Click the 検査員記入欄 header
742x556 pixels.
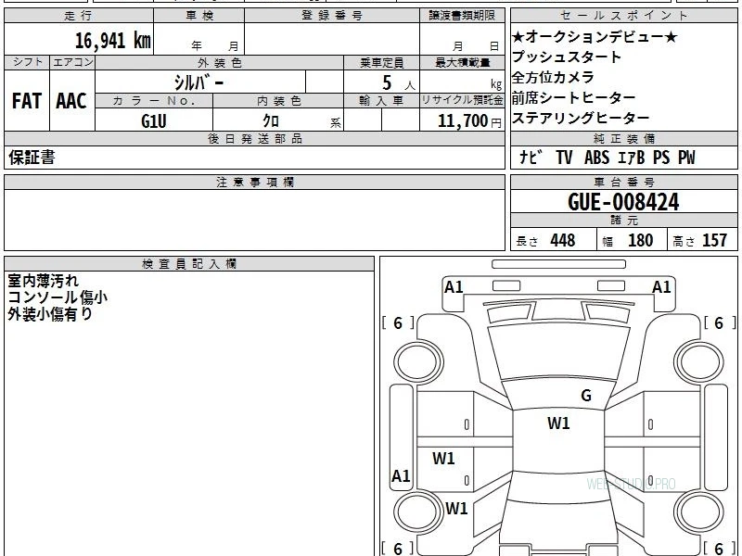point(189,264)
